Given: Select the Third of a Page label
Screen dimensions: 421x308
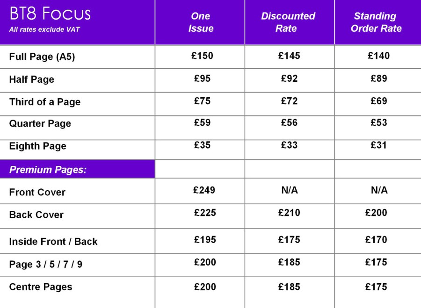Looking at the screenshot, I should (x=45, y=102).
